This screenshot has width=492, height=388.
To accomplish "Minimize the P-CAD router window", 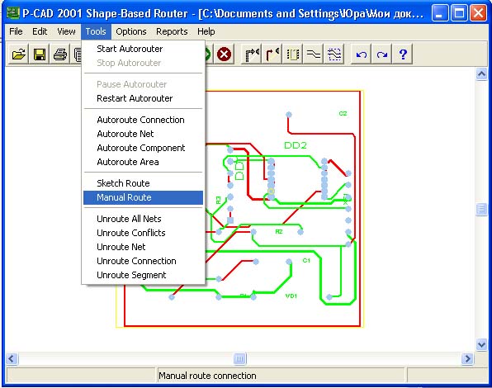I will click(440, 13).
